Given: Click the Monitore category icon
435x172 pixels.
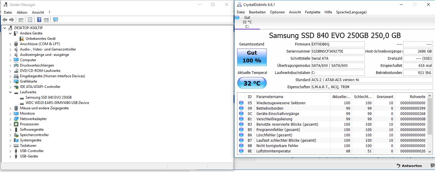Looking at the screenshot, I should (x=16, y=113).
